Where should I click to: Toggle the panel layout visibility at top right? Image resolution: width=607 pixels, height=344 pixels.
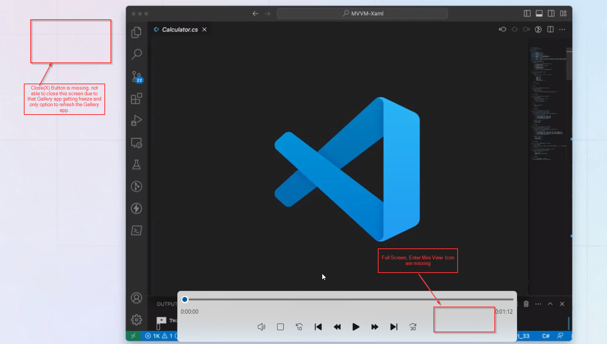click(x=539, y=13)
